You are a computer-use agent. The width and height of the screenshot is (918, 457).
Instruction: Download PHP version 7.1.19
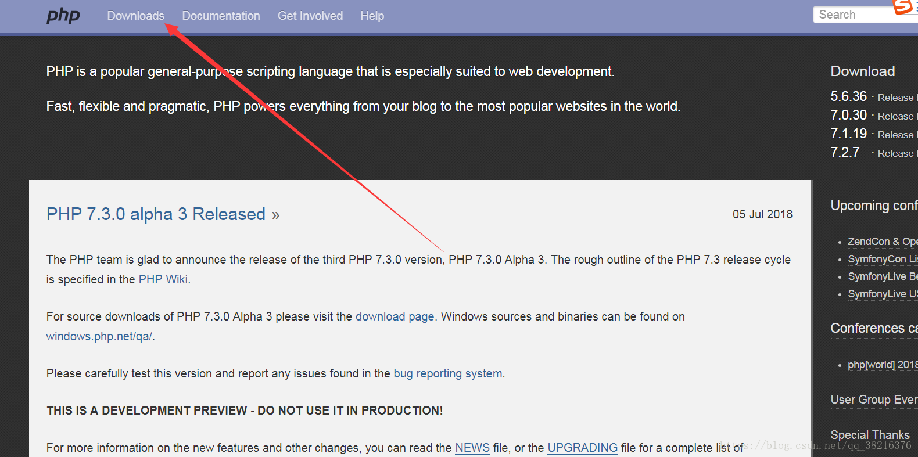pyautogui.click(x=848, y=134)
